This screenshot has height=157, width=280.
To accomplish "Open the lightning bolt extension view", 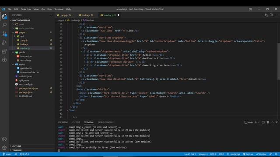I will point(4,60).
